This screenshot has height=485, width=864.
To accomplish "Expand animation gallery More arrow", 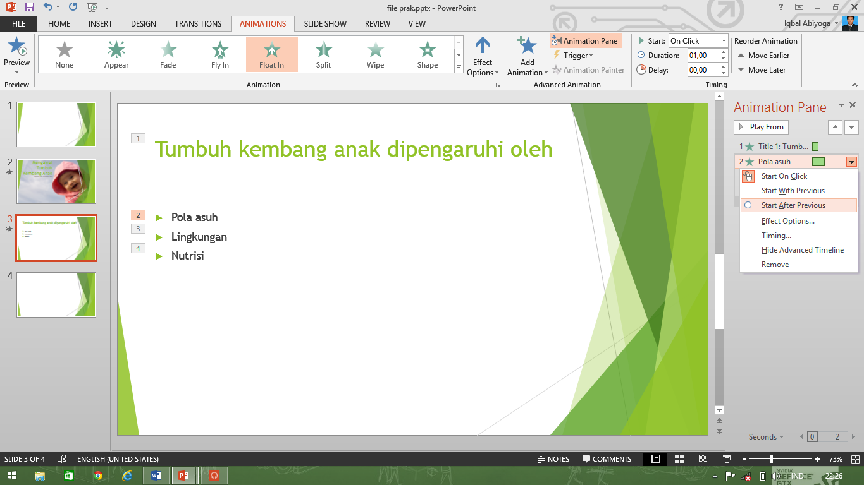I will pyautogui.click(x=459, y=67).
